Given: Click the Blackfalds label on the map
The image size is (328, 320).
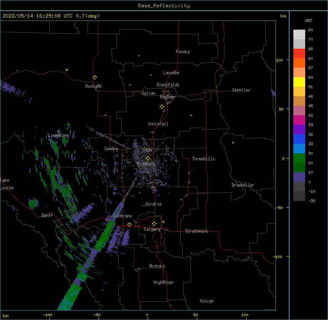Looking at the screenshot, I should (168, 85).
